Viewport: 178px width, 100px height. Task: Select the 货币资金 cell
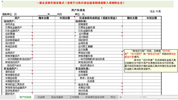pyautogui.click(x=17, y=24)
